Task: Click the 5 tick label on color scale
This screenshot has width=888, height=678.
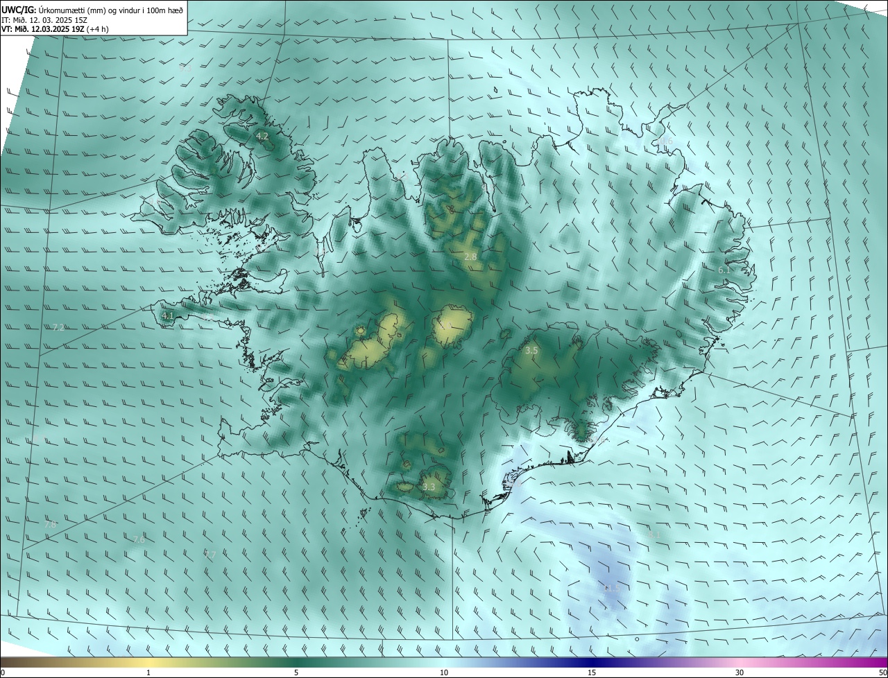Action: coord(296,673)
